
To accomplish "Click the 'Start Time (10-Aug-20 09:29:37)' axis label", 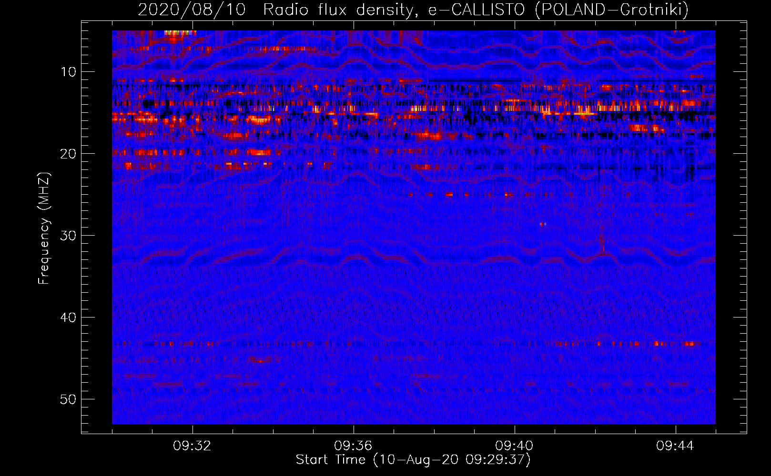I will tap(413, 460).
